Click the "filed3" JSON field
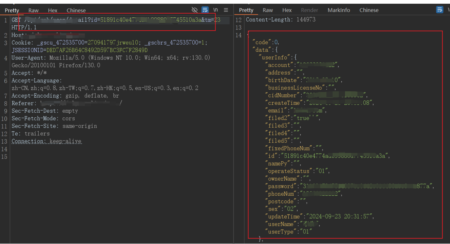Screen dimensions: 450x244 coord(283,126)
